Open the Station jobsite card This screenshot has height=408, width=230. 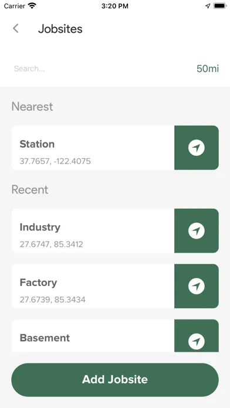coord(93,148)
